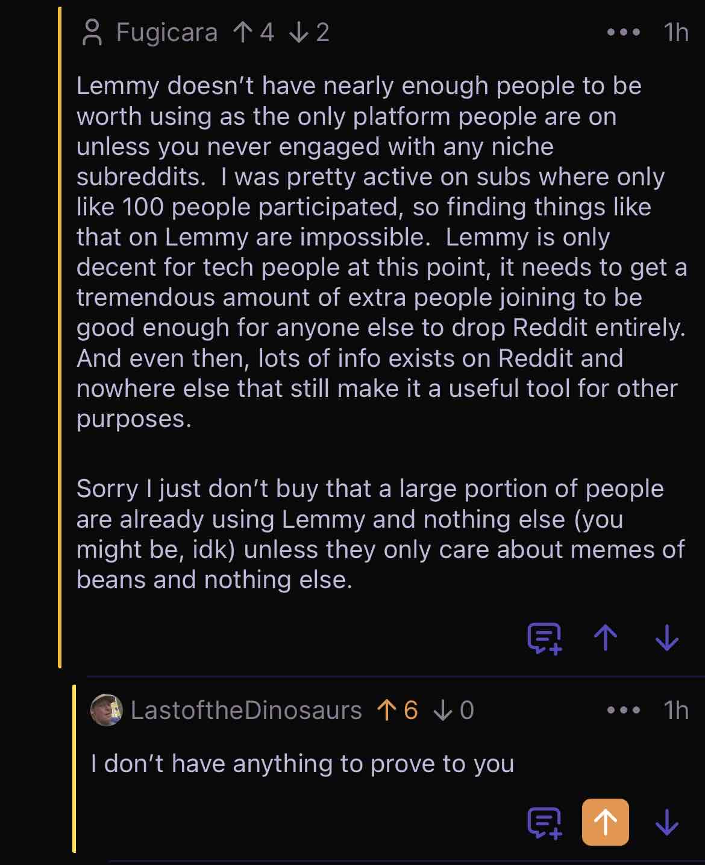Collapse the reply via yellow side bar
The width and height of the screenshot is (705, 865).
pos(74,767)
